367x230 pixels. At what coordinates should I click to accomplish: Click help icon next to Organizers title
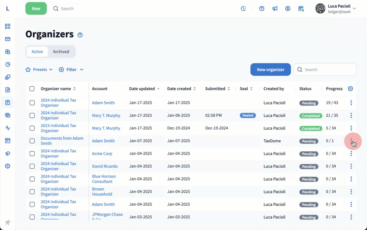(80, 35)
